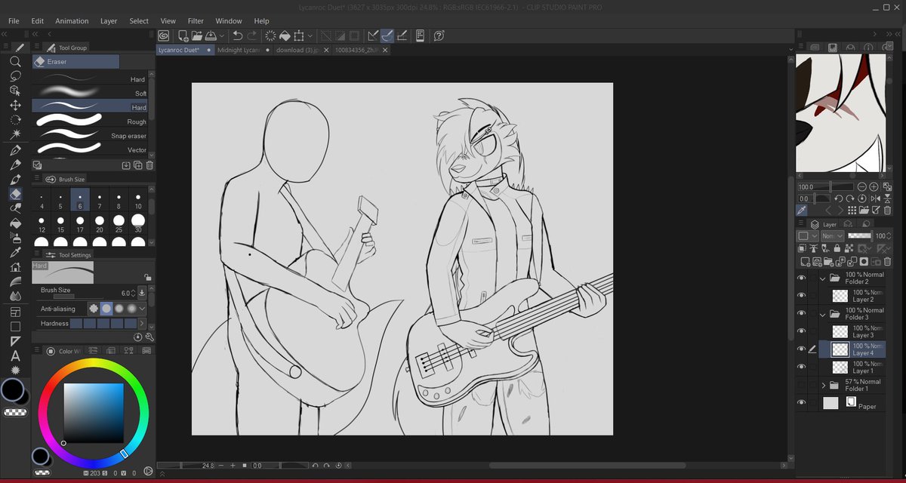Viewport: 906px width, 483px height.
Task: Open the Window menu
Action: (x=229, y=21)
